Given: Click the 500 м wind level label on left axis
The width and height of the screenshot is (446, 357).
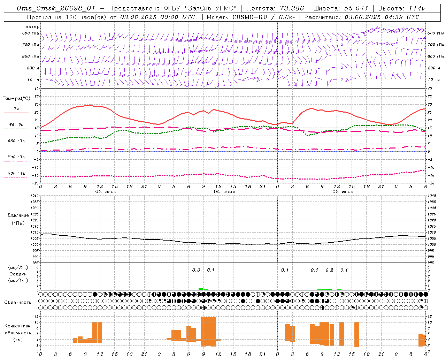Looking at the screenshot, I should pos(33,68).
